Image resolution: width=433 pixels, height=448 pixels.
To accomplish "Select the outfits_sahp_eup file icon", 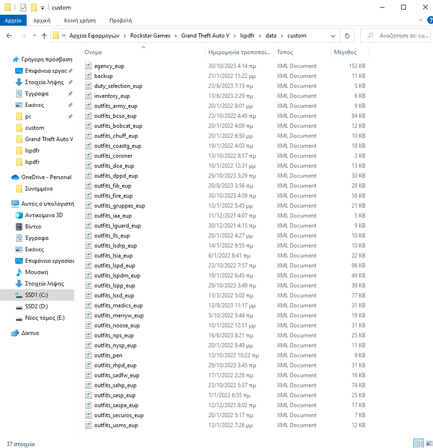I will click(x=89, y=385).
